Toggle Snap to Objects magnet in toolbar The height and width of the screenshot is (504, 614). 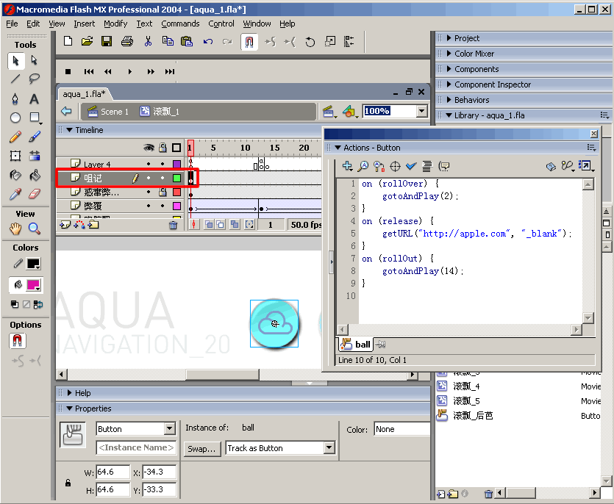point(249,42)
